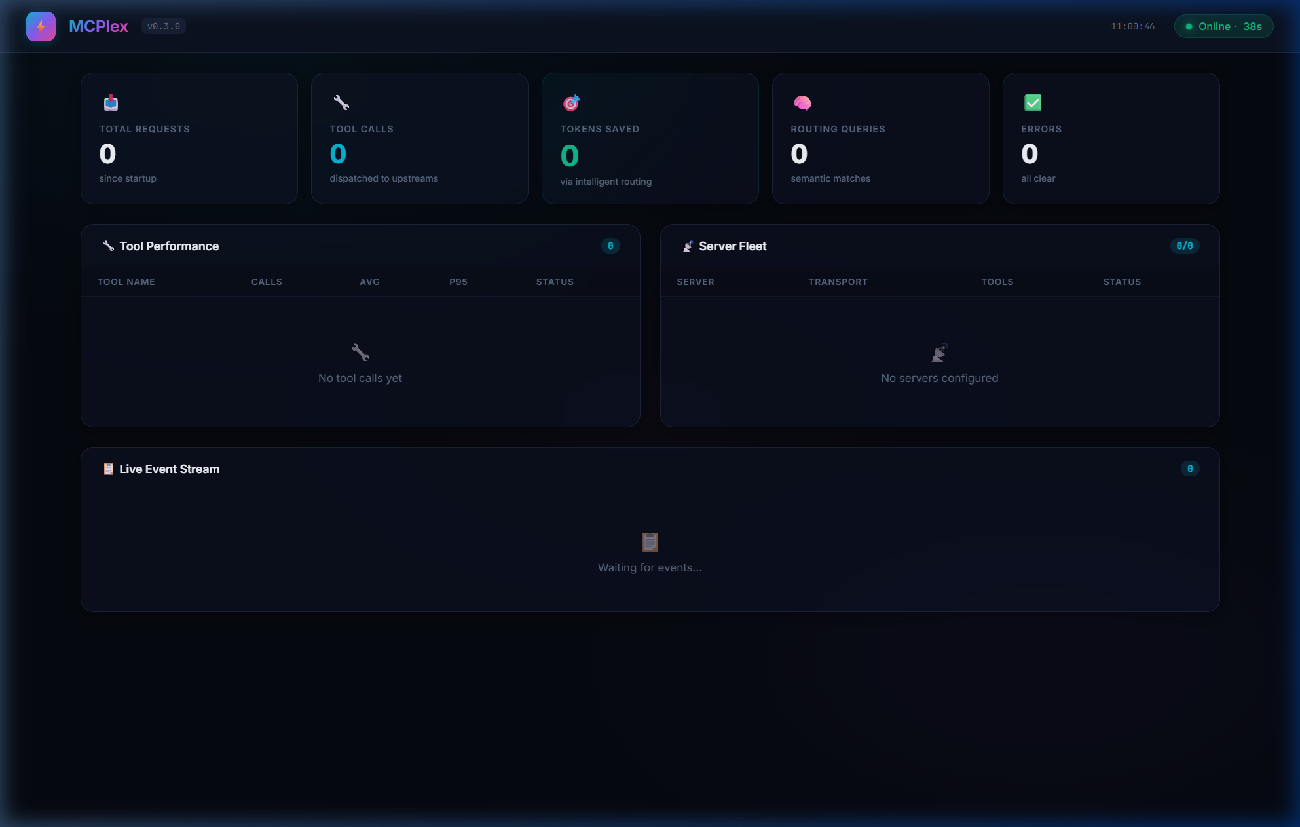1300x827 pixels.
Task: Click the TRANSPORT column header
Action: pos(838,282)
